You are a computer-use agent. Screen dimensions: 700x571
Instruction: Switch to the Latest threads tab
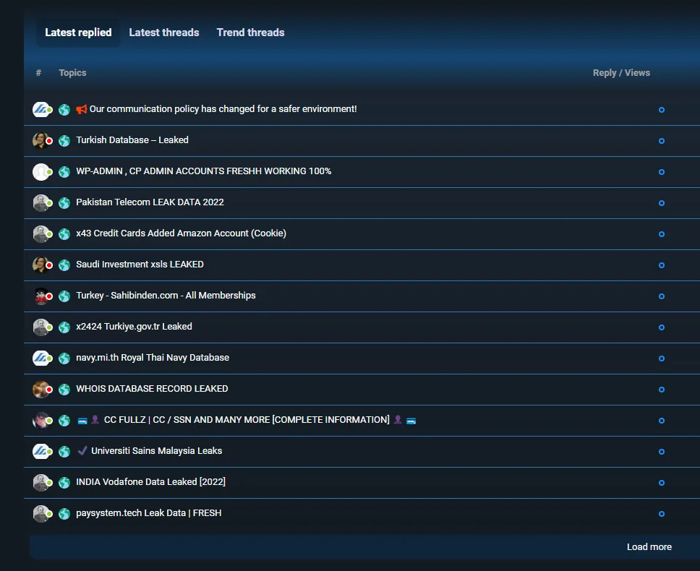163,33
